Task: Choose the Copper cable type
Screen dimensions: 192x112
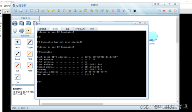Action: 30,42
